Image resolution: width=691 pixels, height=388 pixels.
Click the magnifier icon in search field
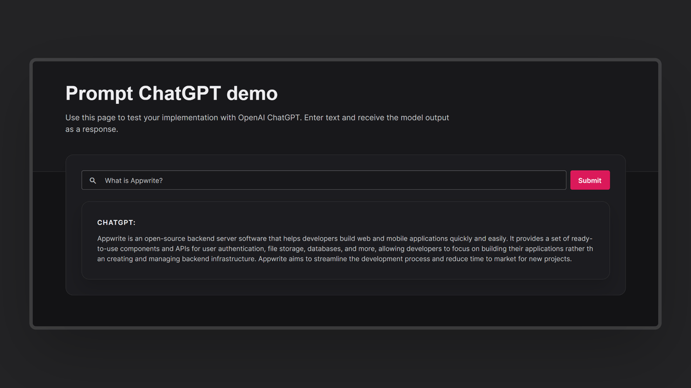pyautogui.click(x=93, y=181)
